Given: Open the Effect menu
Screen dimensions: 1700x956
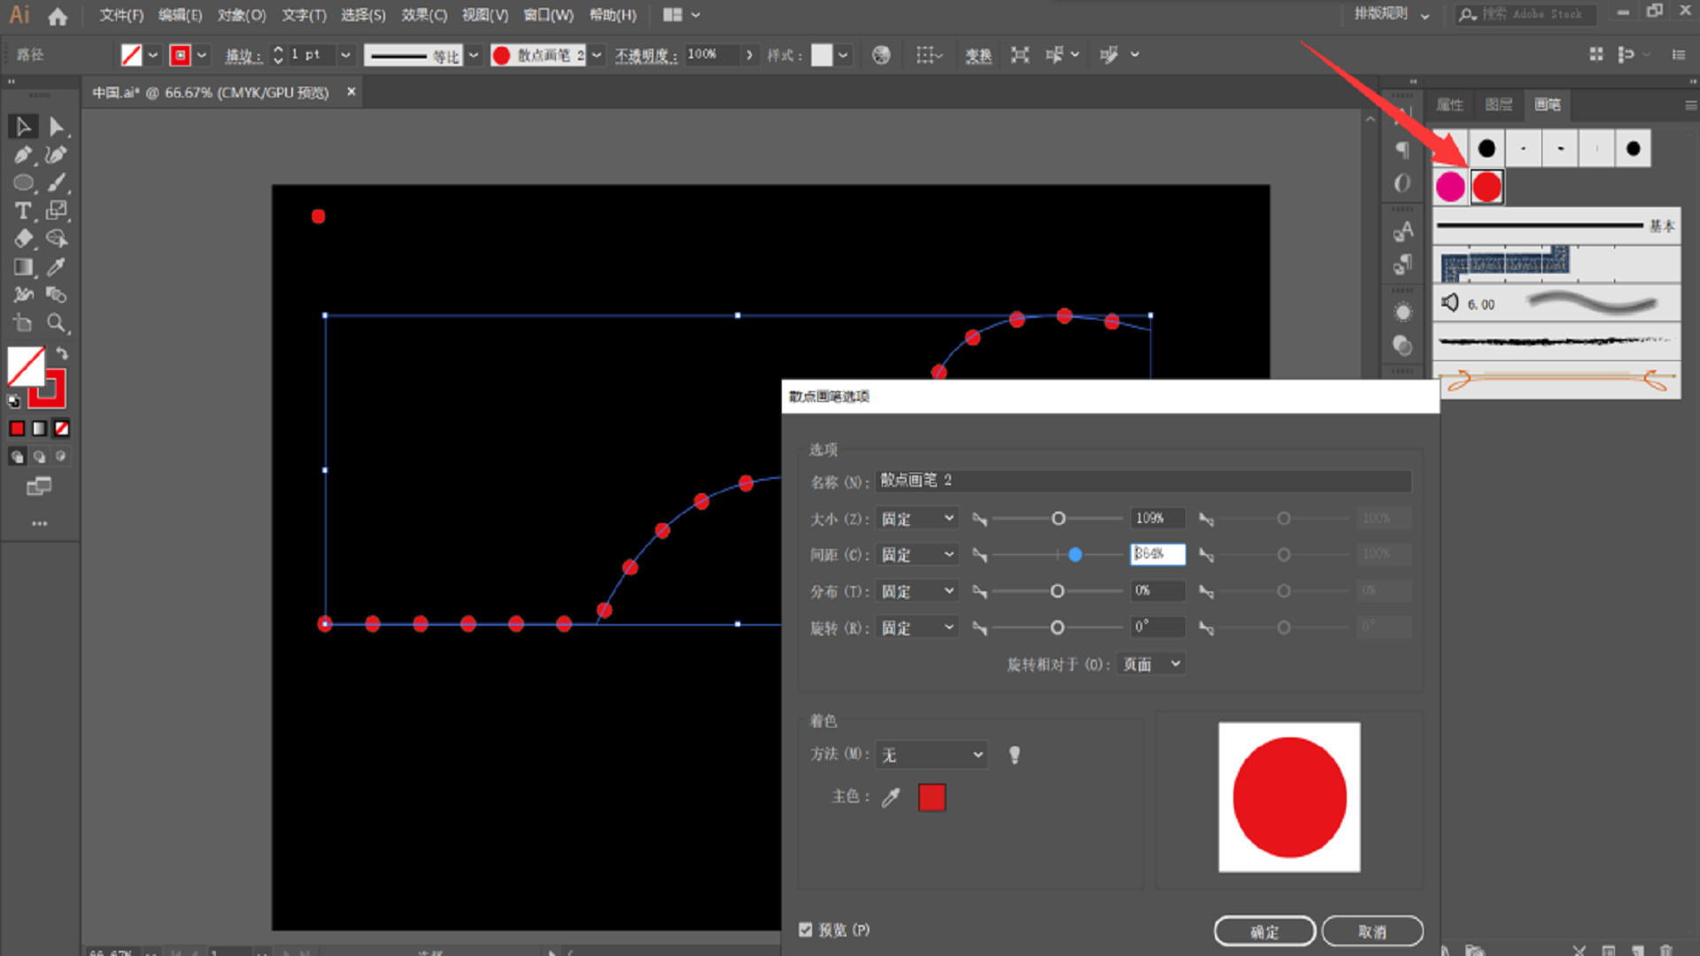Looking at the screenshot, I should (x=423, y=15).
